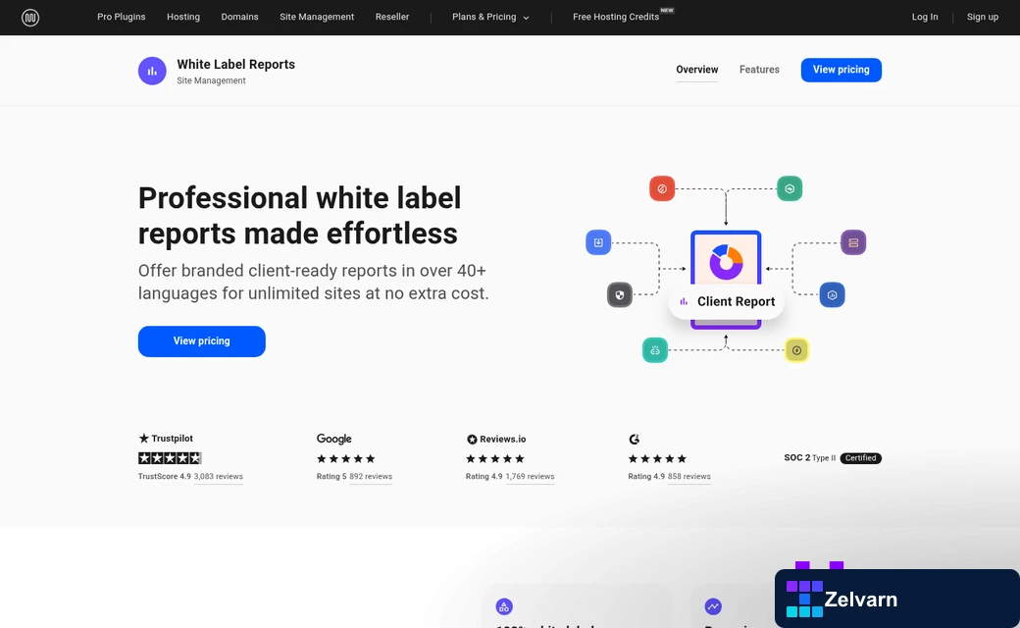Click the site logo in top navigation bar
The image size is (1020, 628).
pyautogui.click(x=30, y=18)
